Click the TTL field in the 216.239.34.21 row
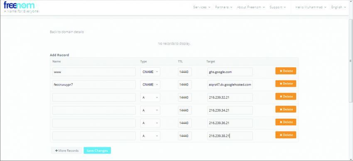 185,110
